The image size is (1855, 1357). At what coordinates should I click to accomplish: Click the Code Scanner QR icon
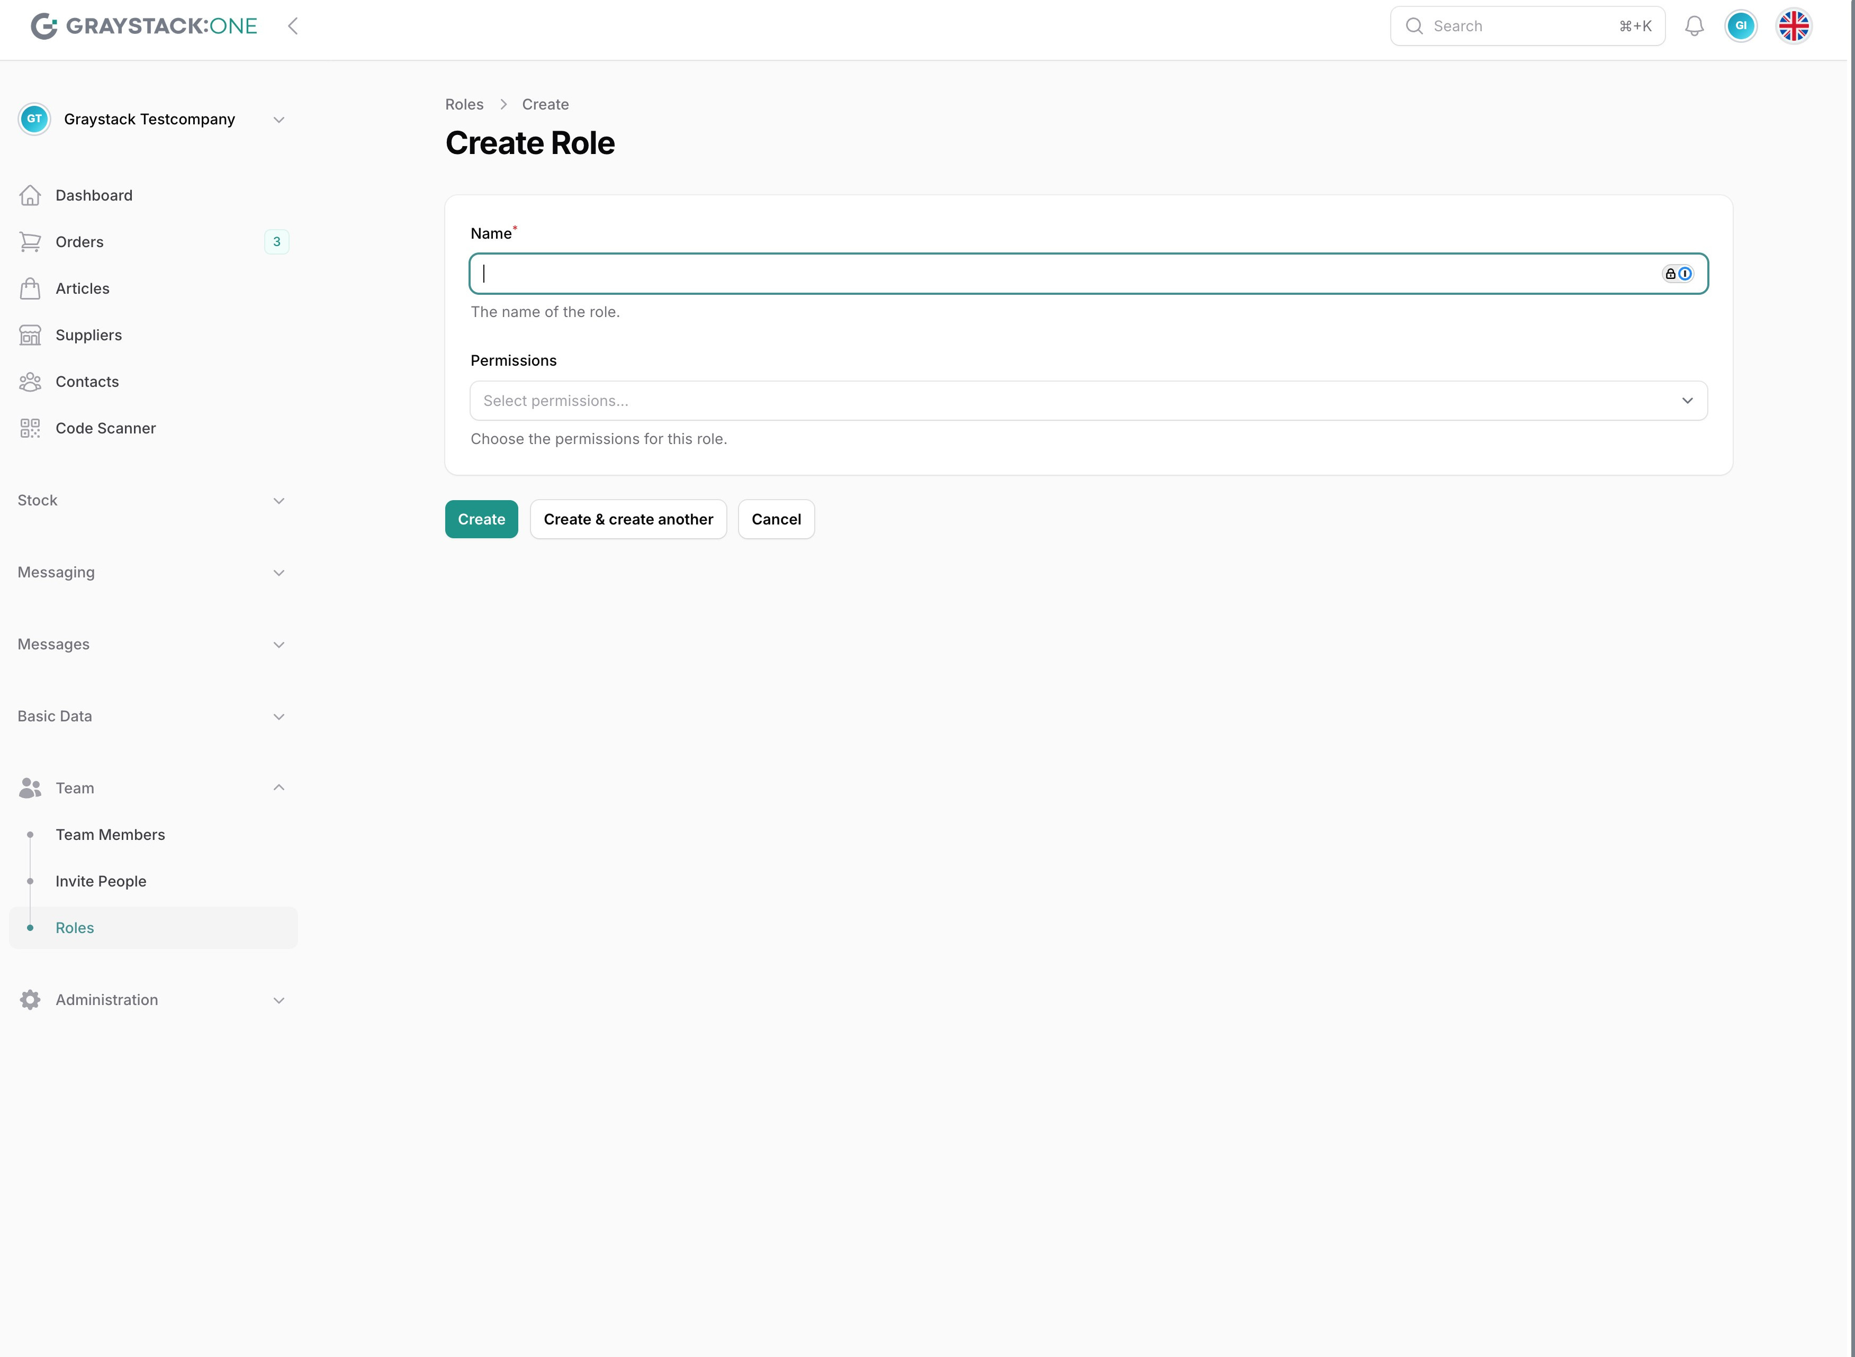[30, 428]
